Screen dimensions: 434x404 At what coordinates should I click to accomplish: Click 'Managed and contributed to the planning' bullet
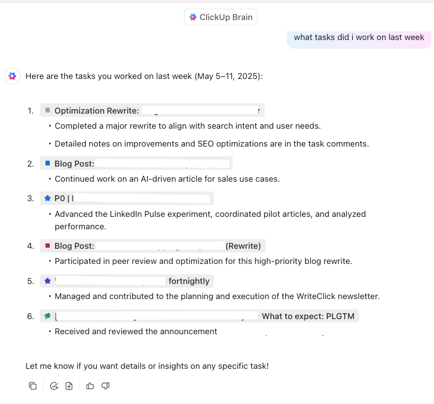click(217, 296)
